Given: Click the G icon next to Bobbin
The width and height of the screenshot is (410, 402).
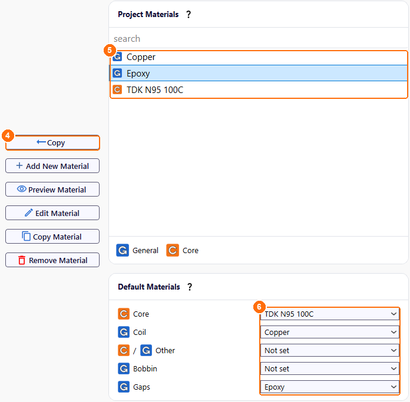Looking at the screenshot, I should [124, 368].
